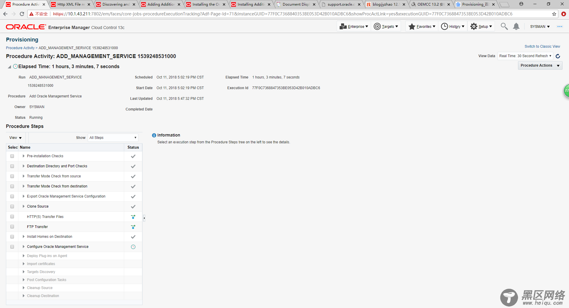Open the Enterprise menu
The image size is (569, 308).
click(354, 26)
